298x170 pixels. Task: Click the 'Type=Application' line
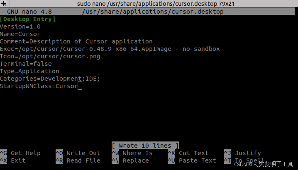(x=29, y=71)
